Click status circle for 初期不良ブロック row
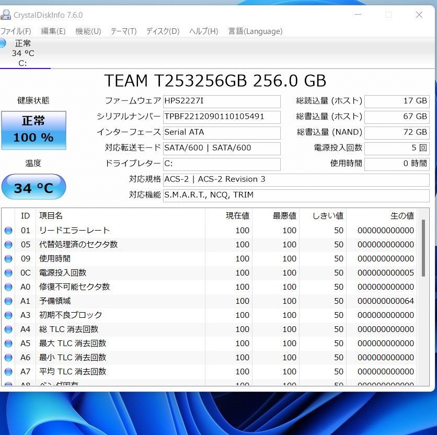This screenshot has height=435, width=437. pos(8,315)
